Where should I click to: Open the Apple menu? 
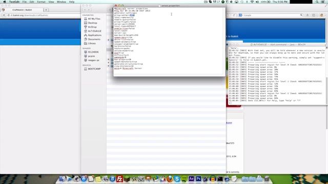[x=5, y=2]
